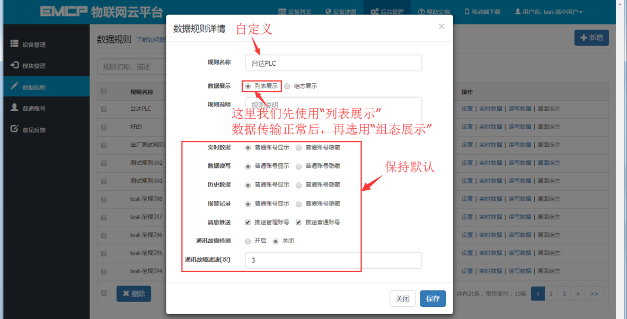This screenshot has height=319, width=627.
Task: Choose 普通账号隐藏 for 实时数据
Action: tap(299, 147)
